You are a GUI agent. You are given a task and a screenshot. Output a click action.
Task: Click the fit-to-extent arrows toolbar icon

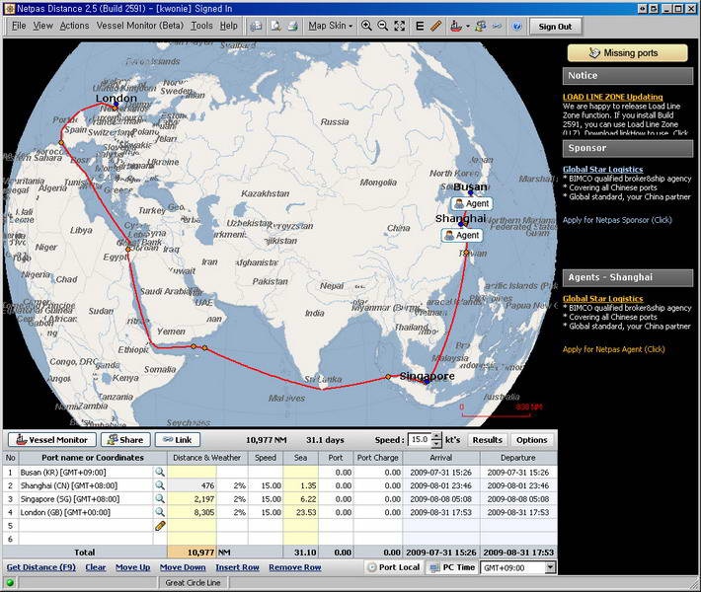[399, 26]
